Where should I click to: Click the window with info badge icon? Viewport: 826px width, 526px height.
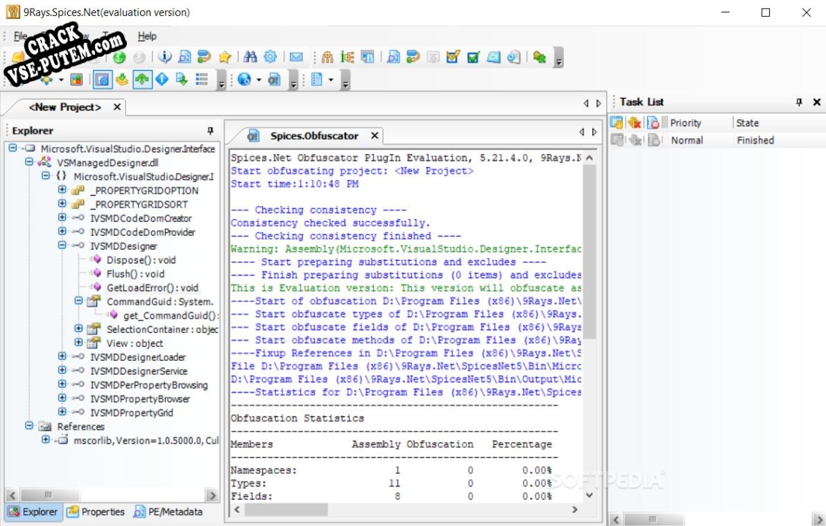click(x=367, y=57)
